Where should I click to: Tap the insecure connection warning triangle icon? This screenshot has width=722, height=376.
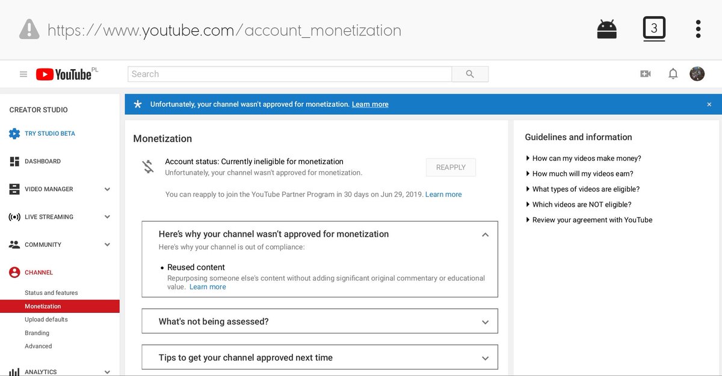click(29, 29)
